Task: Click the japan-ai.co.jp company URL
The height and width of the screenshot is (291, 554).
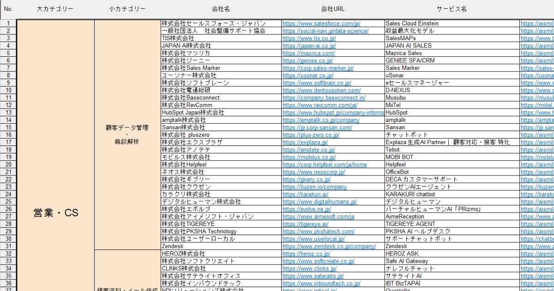Action: (x=309, y=46)
